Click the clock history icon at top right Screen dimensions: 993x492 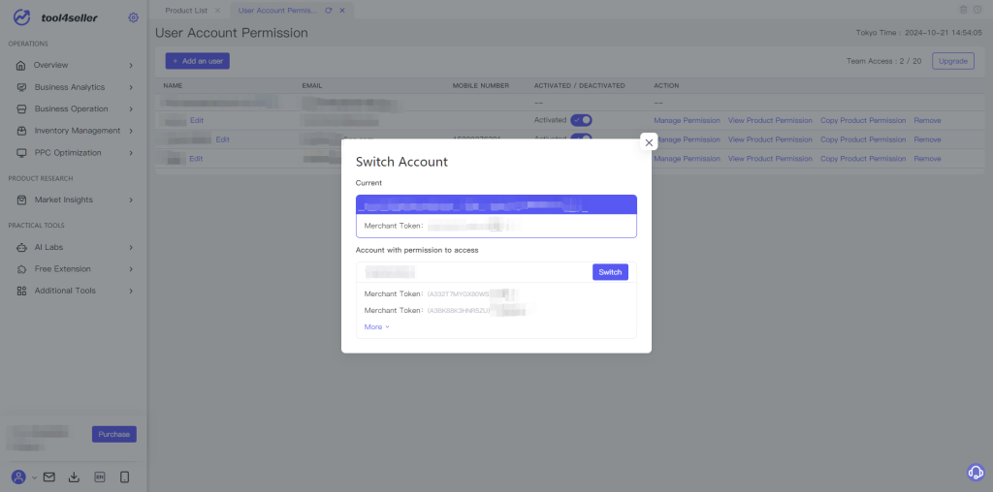click(977, 10)
